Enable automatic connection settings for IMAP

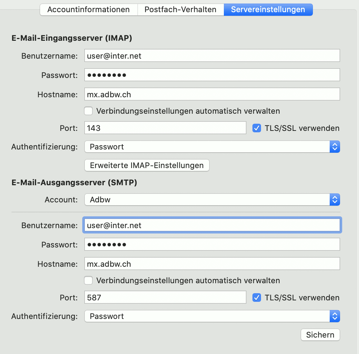pyautogui.click(x=88, y=111)
